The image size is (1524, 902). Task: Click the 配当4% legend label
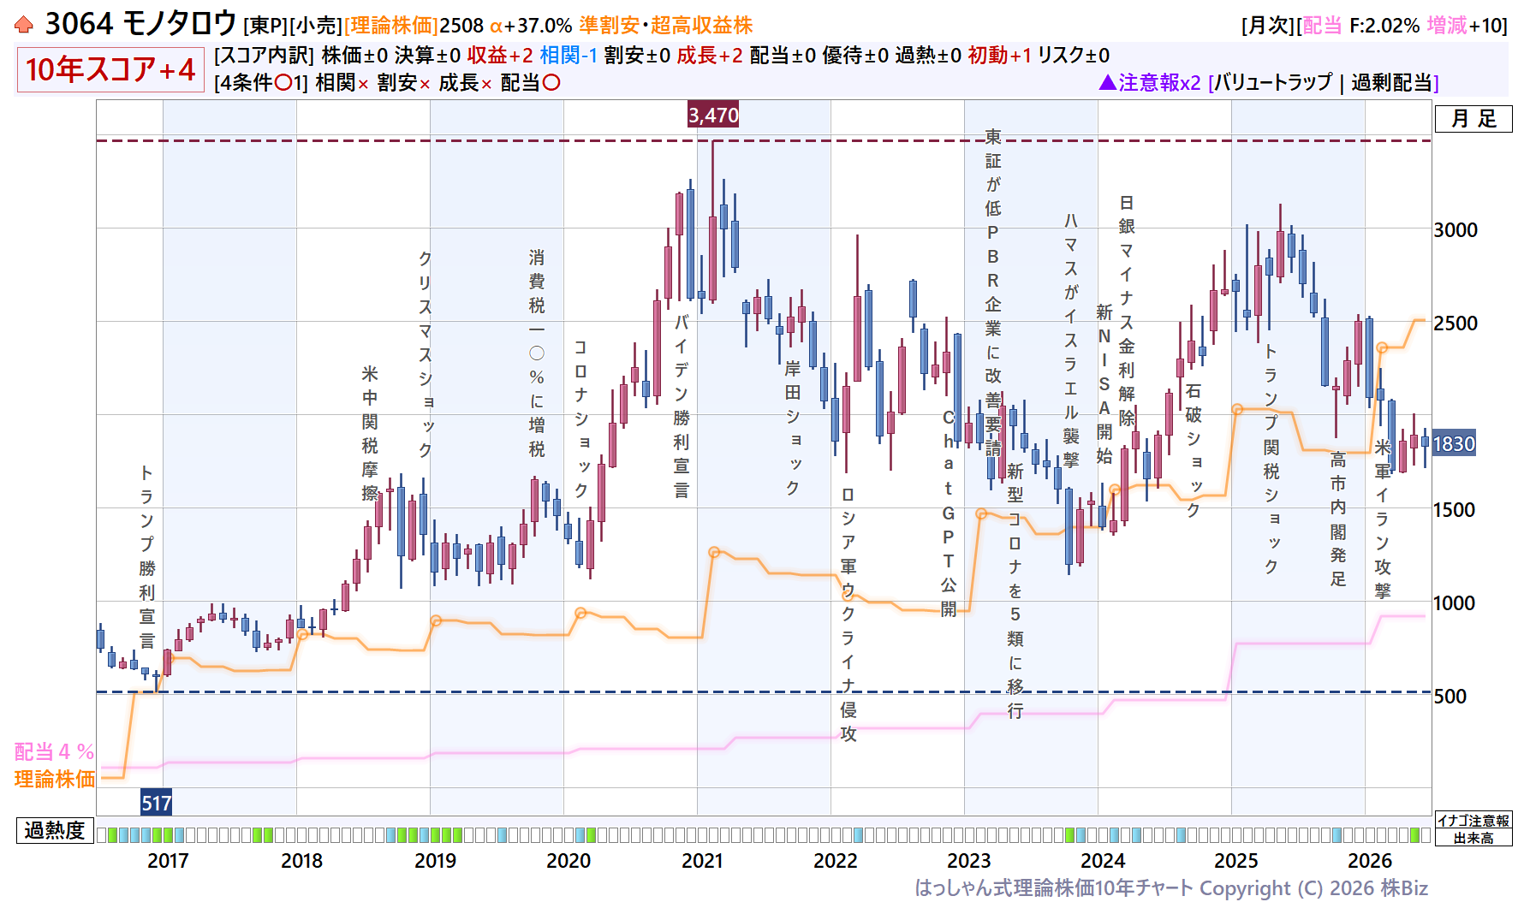click(x=55, y=751)
